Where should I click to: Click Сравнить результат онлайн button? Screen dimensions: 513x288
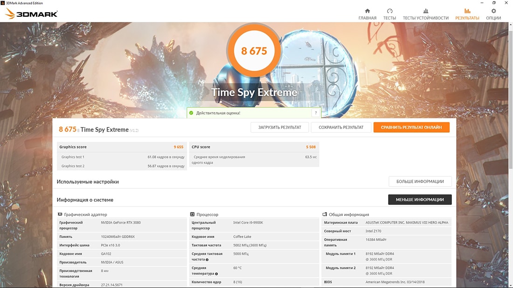click(x=411, y=127)
